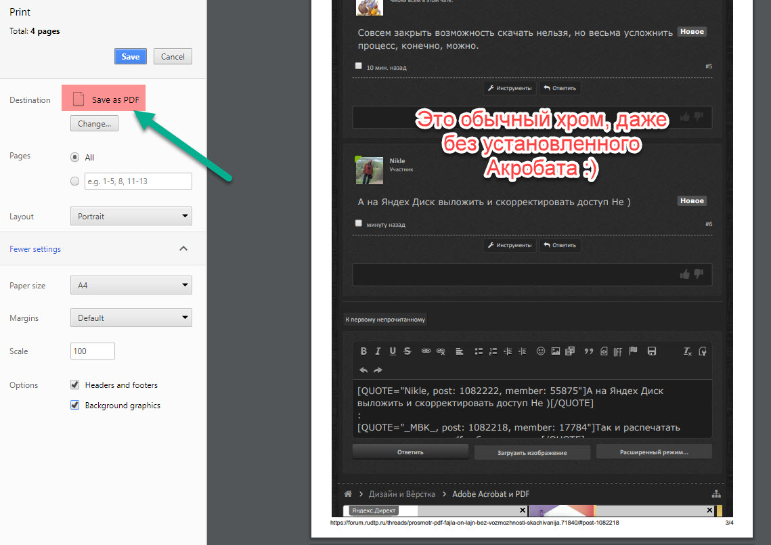This screenshot has height=545, width=771.
Task: Submit reply with the bottom Ответить button
Action: click(x=411, y=452)
